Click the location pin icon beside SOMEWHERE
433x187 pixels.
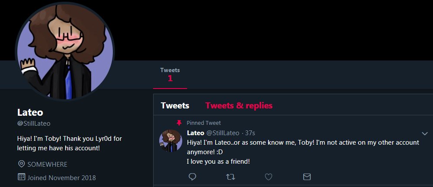[x=21, y=164]
